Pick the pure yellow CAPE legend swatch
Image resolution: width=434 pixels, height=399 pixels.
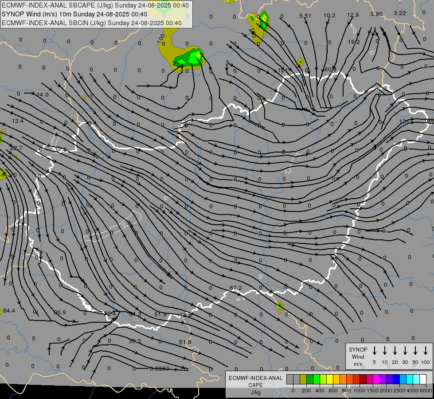pyautogui.click(x=330, y=379)
